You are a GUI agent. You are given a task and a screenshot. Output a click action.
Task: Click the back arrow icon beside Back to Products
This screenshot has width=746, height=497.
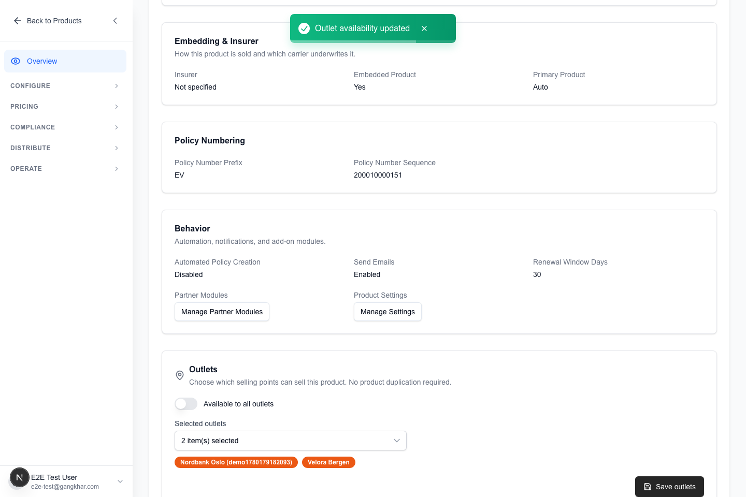point(18,21)
